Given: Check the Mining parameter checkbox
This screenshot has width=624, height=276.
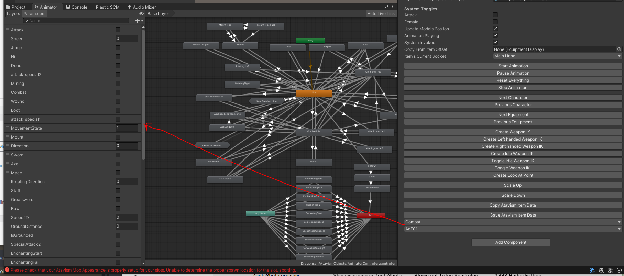Looking at the screenshot, I should (x=118, y=84).
